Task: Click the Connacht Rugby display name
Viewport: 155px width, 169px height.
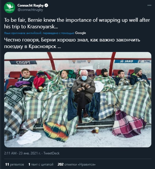Action: [30, 5]
